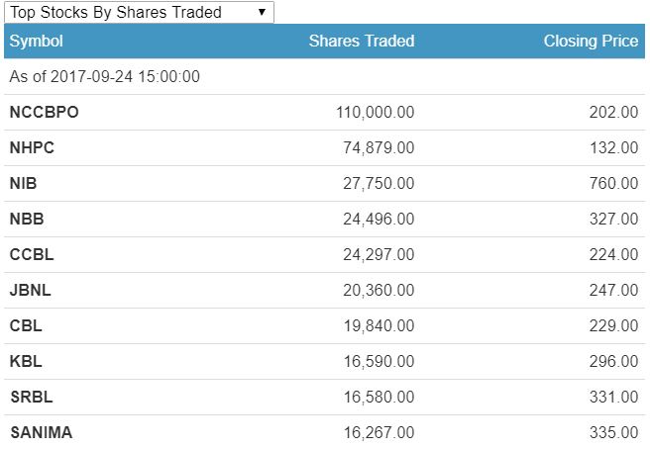Screen dimensions: 650x449
Task: Click NCCBPO shares traded value 110,000.00
Action: tap(376, 113)
